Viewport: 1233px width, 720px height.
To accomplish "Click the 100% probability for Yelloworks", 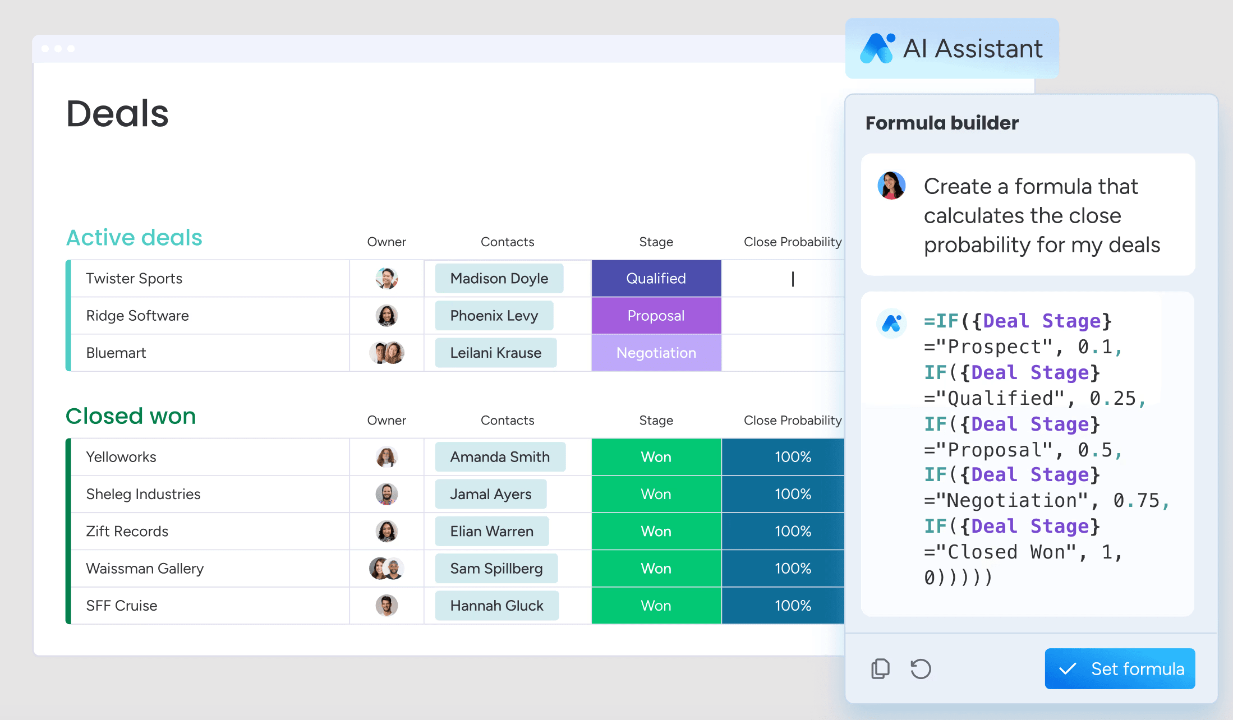I will (x=783, y=457).
